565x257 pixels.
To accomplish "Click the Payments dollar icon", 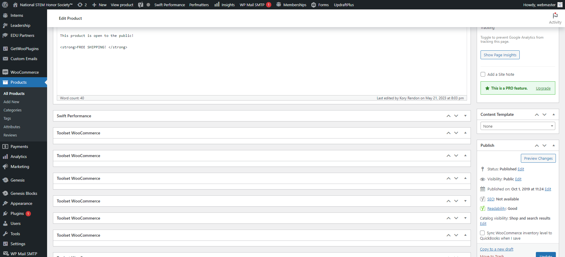I will [x=5, y=146].
